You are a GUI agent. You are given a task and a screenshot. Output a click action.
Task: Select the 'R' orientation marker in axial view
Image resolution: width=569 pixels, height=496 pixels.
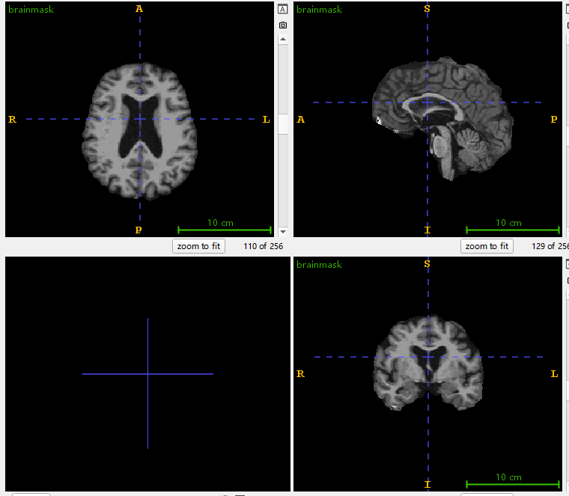pyautogui.click(x=12, y=119)
